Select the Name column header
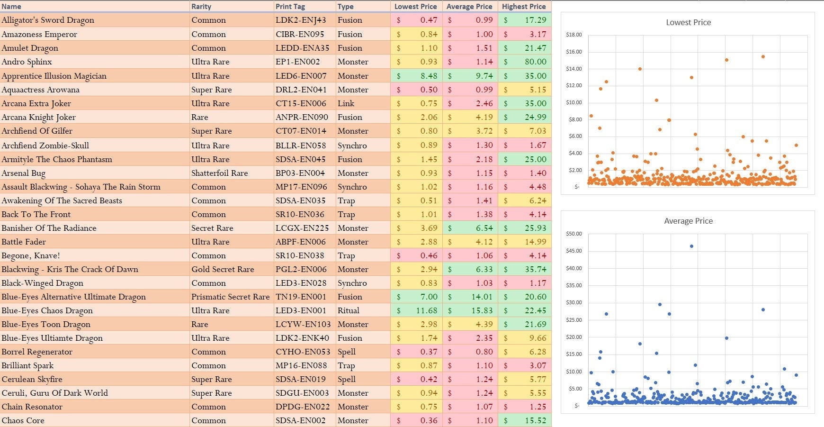Viewport: 824px width, 427px height. tap(95, 6)
